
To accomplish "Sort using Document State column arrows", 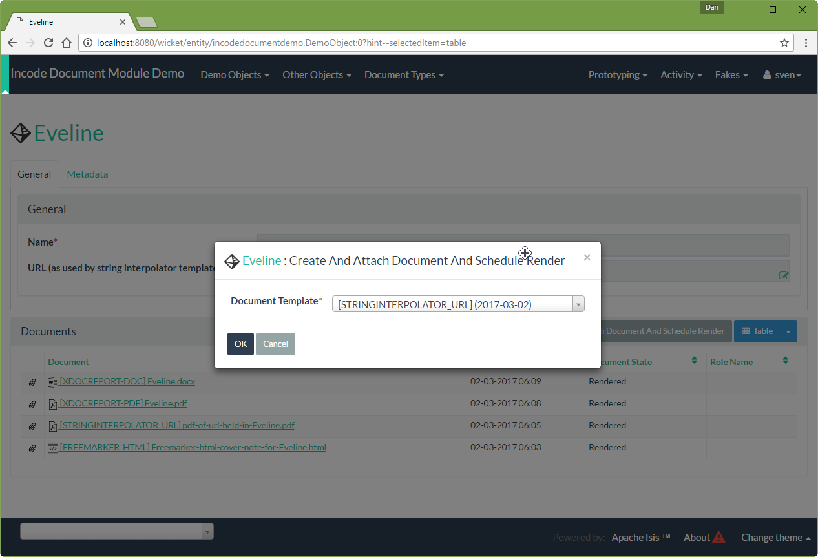I will pyautogui.click(x=694, y=361).
